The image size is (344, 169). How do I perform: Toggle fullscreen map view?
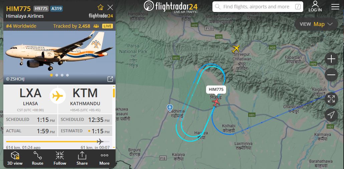point(331,99)
